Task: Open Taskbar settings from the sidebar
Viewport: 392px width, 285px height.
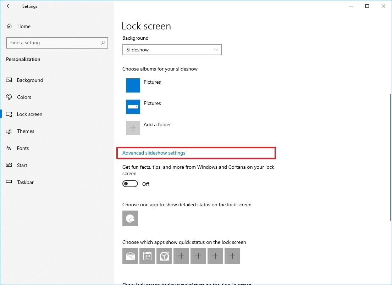Action: click(x=25, y=182)
